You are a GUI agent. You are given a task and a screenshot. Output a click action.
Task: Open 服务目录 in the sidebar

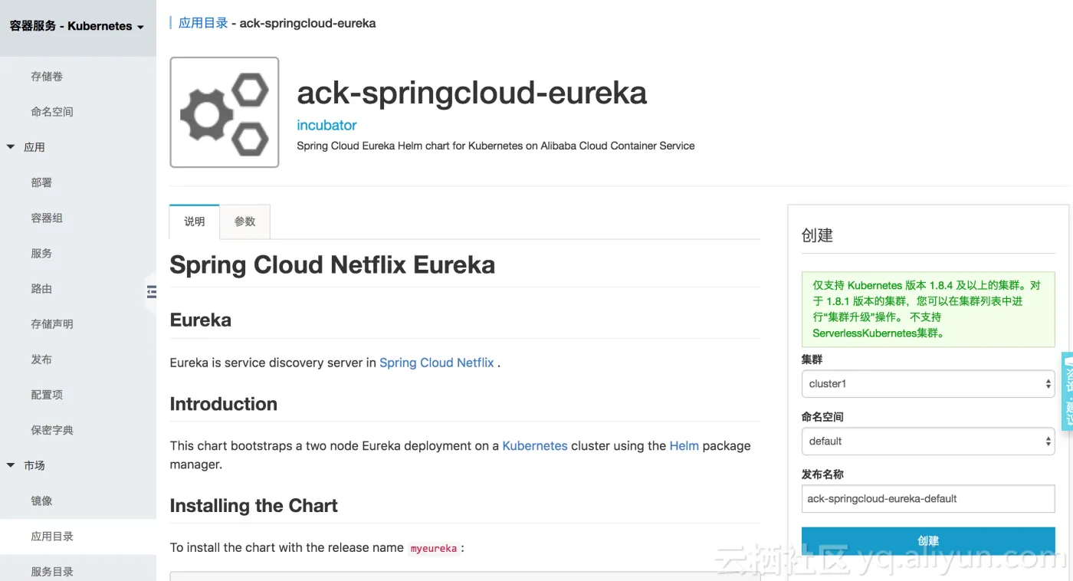(52, 571)
